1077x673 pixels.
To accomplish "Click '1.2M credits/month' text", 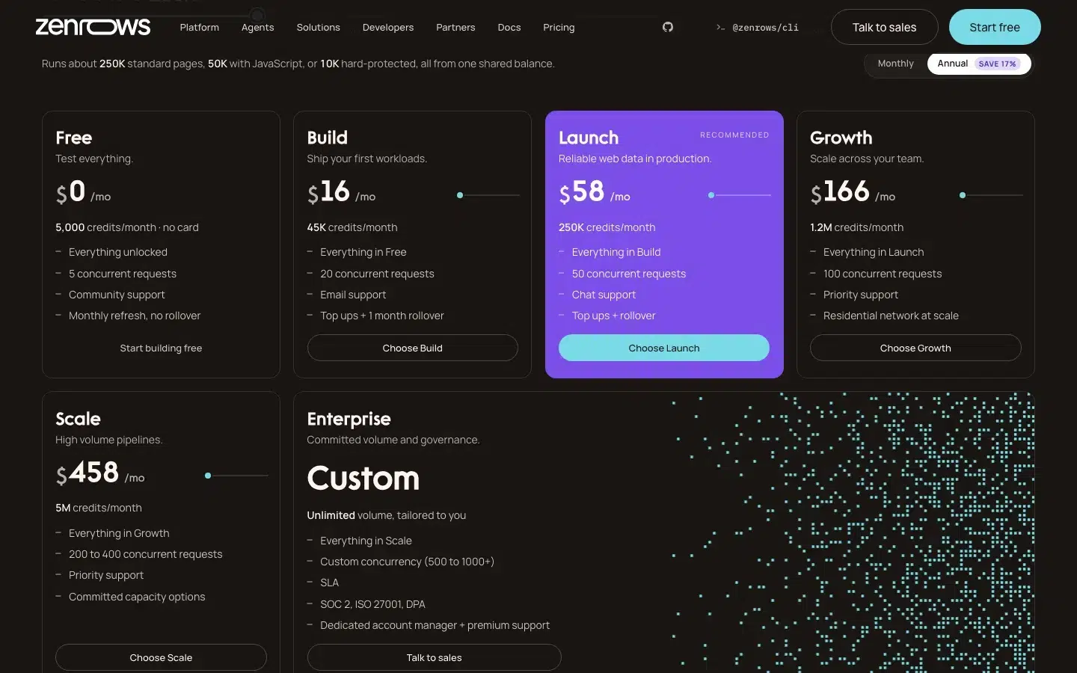I will click(857, 227).
